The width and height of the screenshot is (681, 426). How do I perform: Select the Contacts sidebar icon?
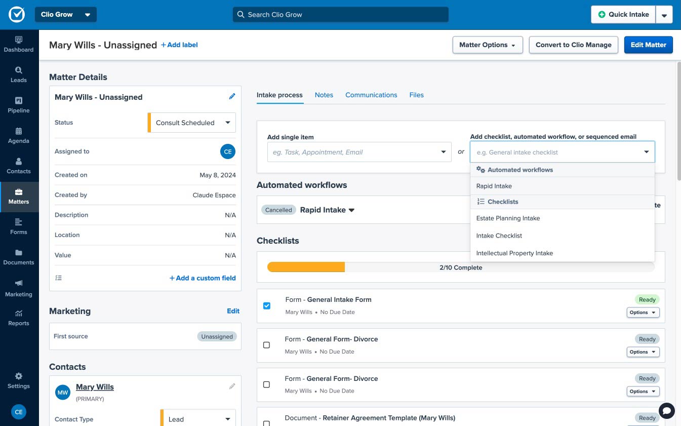click(19, 165)
